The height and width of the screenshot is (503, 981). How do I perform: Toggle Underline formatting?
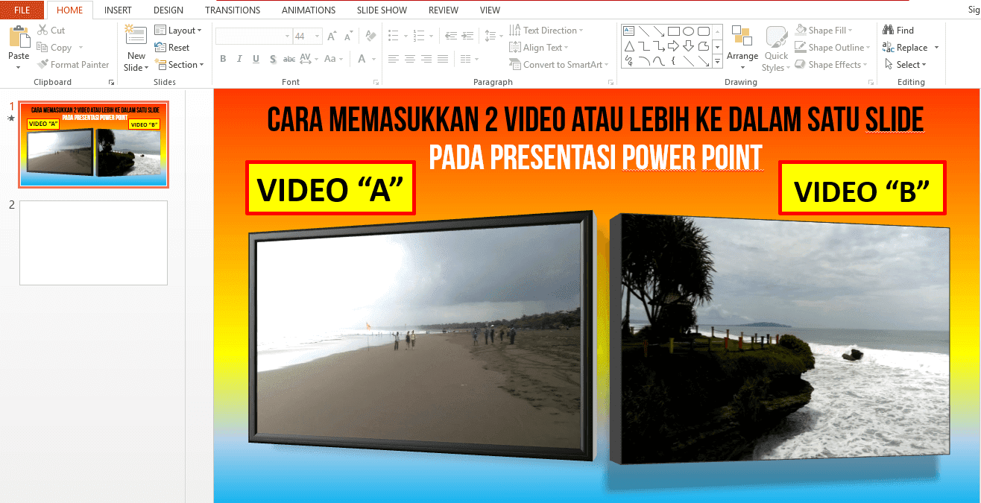pos(256,59)
